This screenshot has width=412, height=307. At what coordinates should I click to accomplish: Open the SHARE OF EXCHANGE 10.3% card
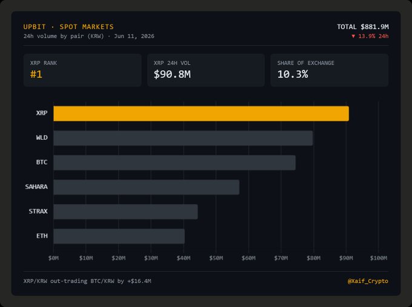[x=330, y=70]
